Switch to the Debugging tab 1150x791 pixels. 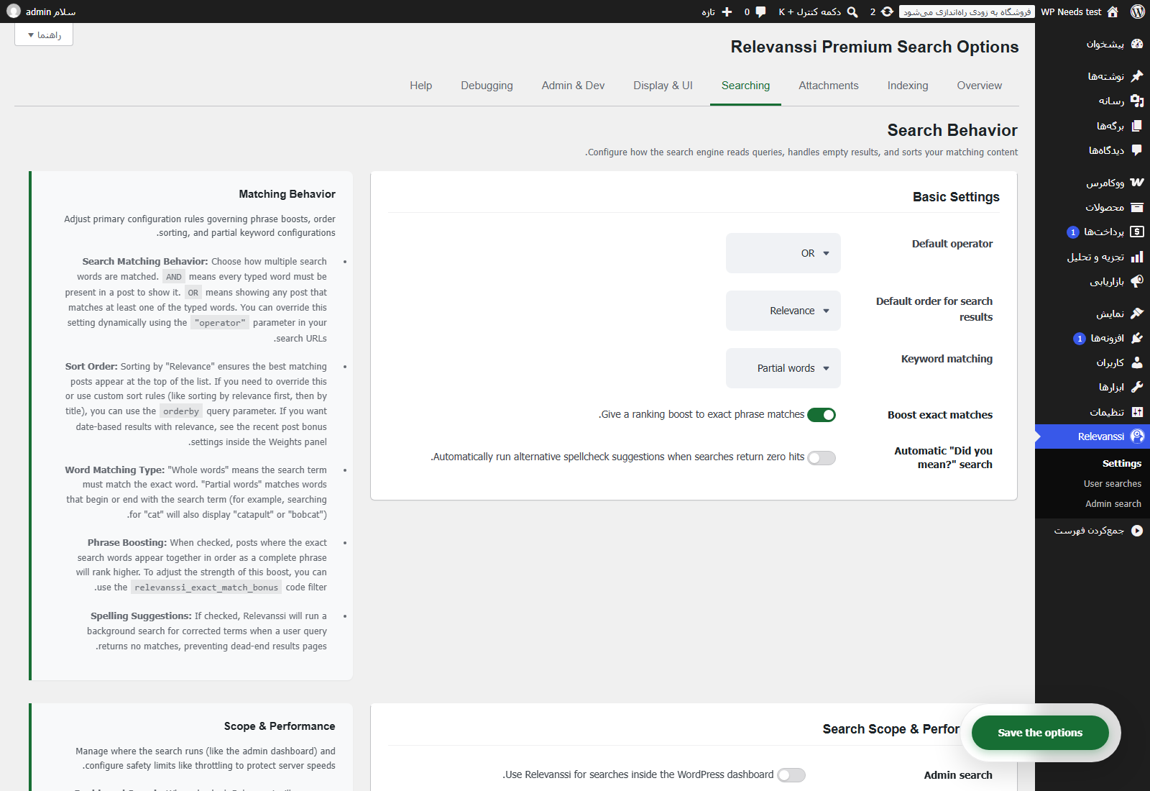pos(487,86)
